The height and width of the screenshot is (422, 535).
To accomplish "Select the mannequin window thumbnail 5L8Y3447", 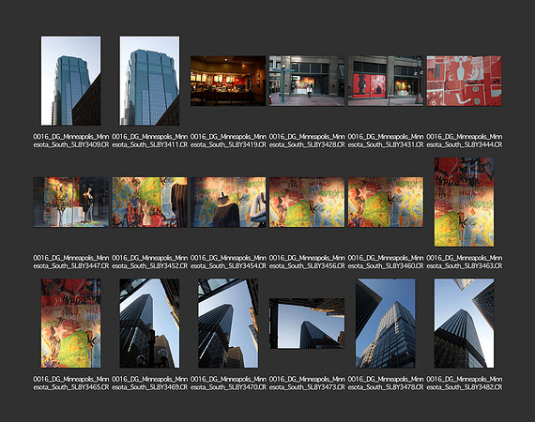I will 71,203.
